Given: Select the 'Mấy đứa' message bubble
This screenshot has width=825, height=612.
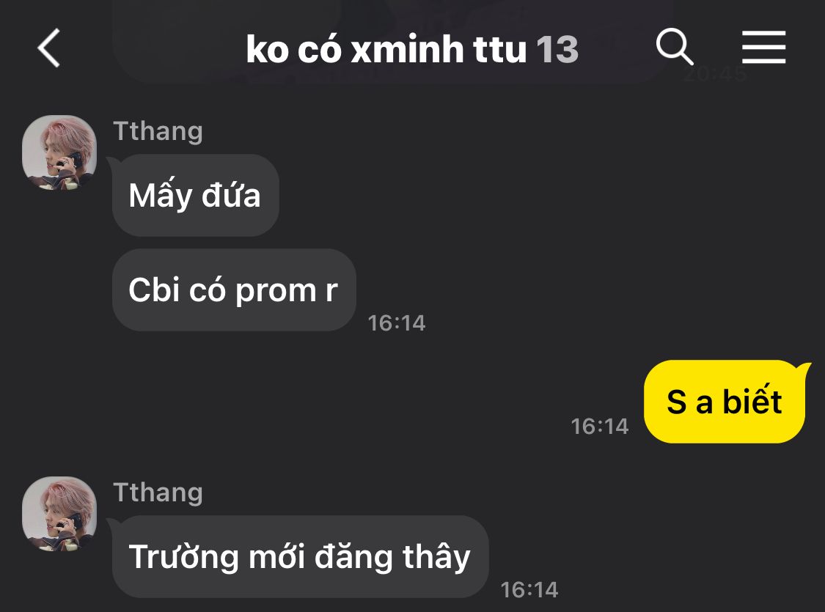Looking at the screenshot, I should coord(195,195).
